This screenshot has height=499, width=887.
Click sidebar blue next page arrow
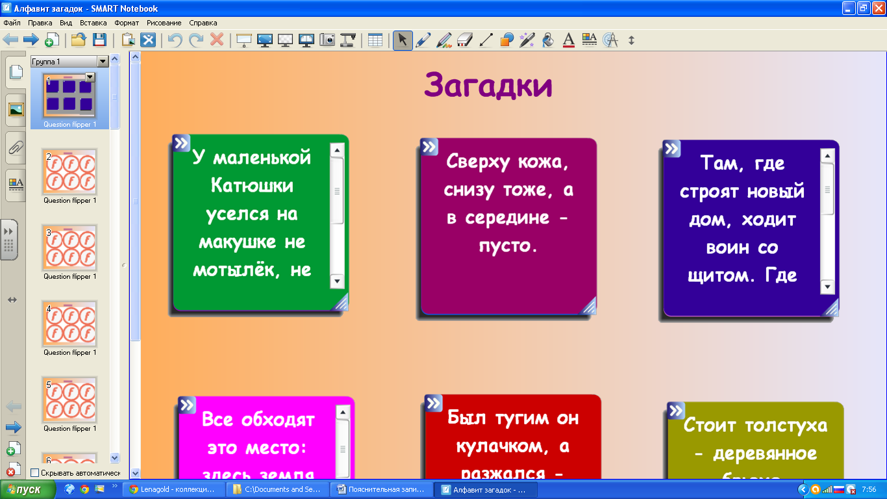[x=14, y=428]
